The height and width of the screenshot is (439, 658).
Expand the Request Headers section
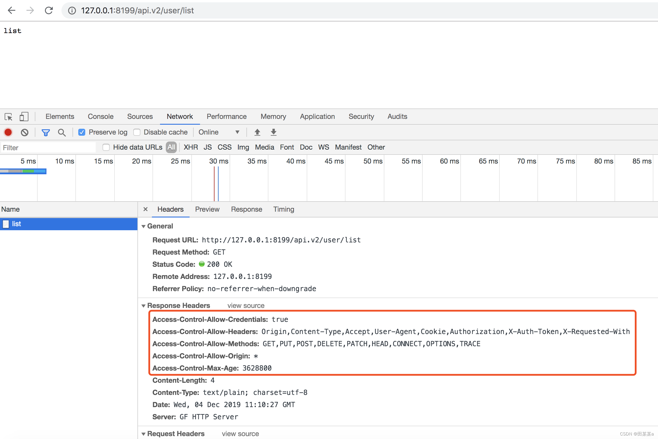(144, 434)
